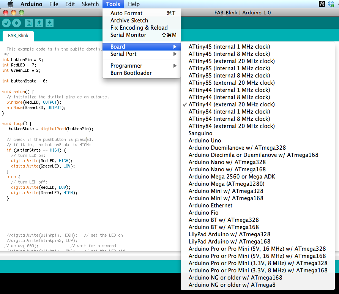339x294 pixels.
Task: Pick LilyPad Arduino w/ ATmega328
Action: 257,234
